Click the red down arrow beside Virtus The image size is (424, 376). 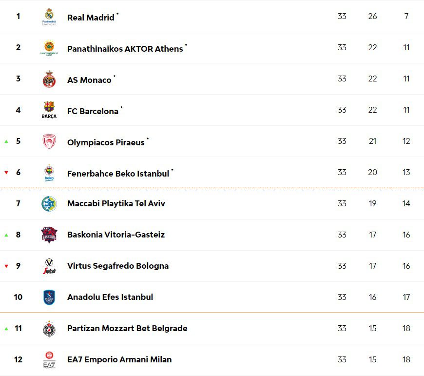[6, 266]
